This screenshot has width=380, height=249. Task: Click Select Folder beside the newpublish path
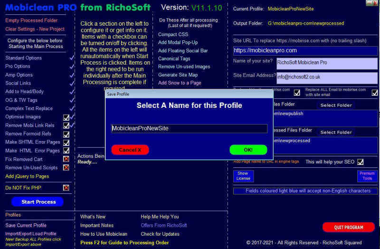click(336, 105)
